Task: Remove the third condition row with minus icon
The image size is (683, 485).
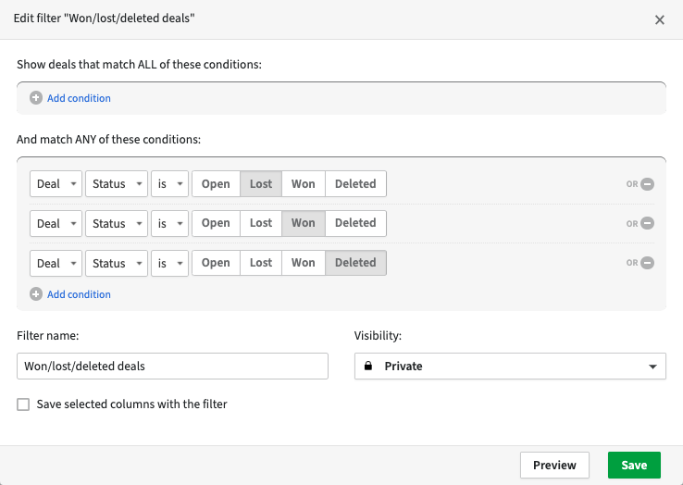Action: coord(648,263)
